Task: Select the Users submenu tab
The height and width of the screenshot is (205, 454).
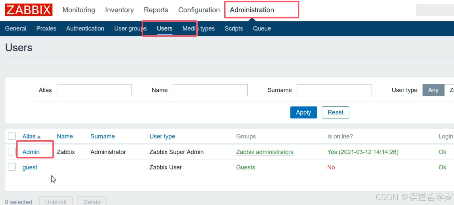Action: (165, 28)
